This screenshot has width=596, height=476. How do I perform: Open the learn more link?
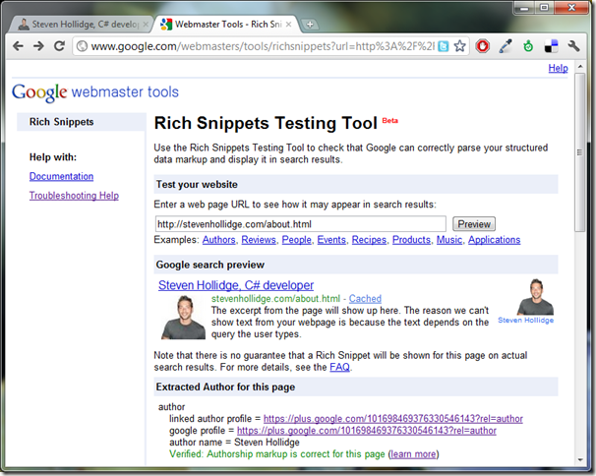pyautogui.click(x=413, y=454)
